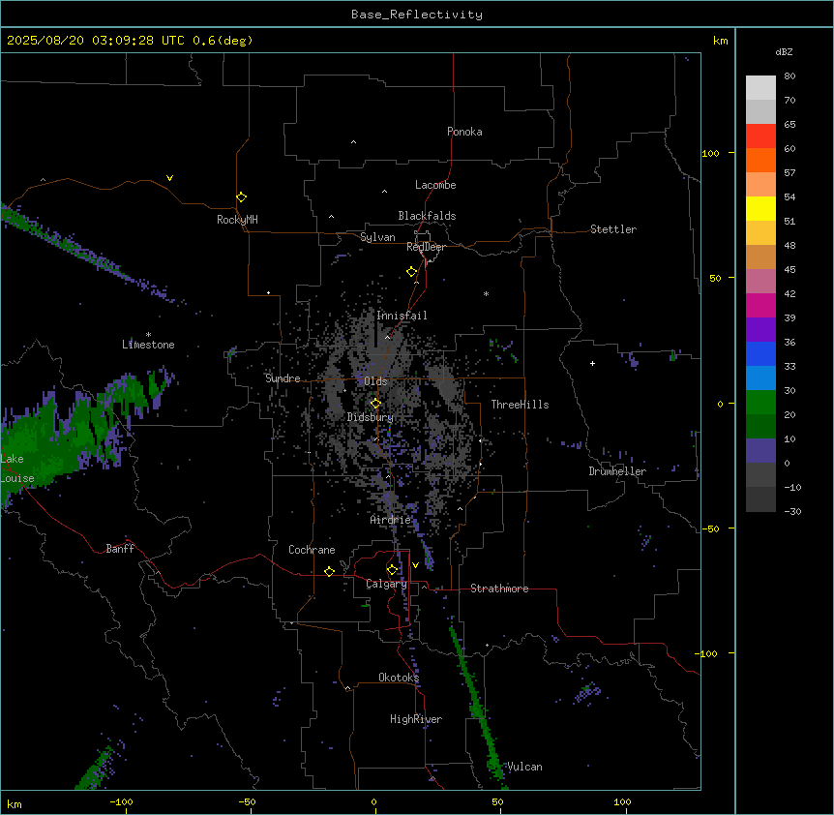
Task: Click the yellow marker near RockyMH
Action: tap(242, 197)
